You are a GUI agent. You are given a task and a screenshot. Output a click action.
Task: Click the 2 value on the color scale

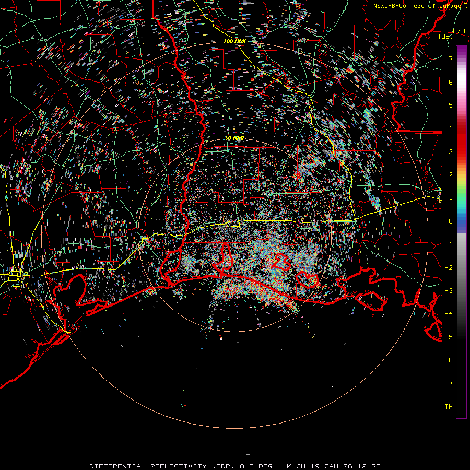click(x=451, y=175)
